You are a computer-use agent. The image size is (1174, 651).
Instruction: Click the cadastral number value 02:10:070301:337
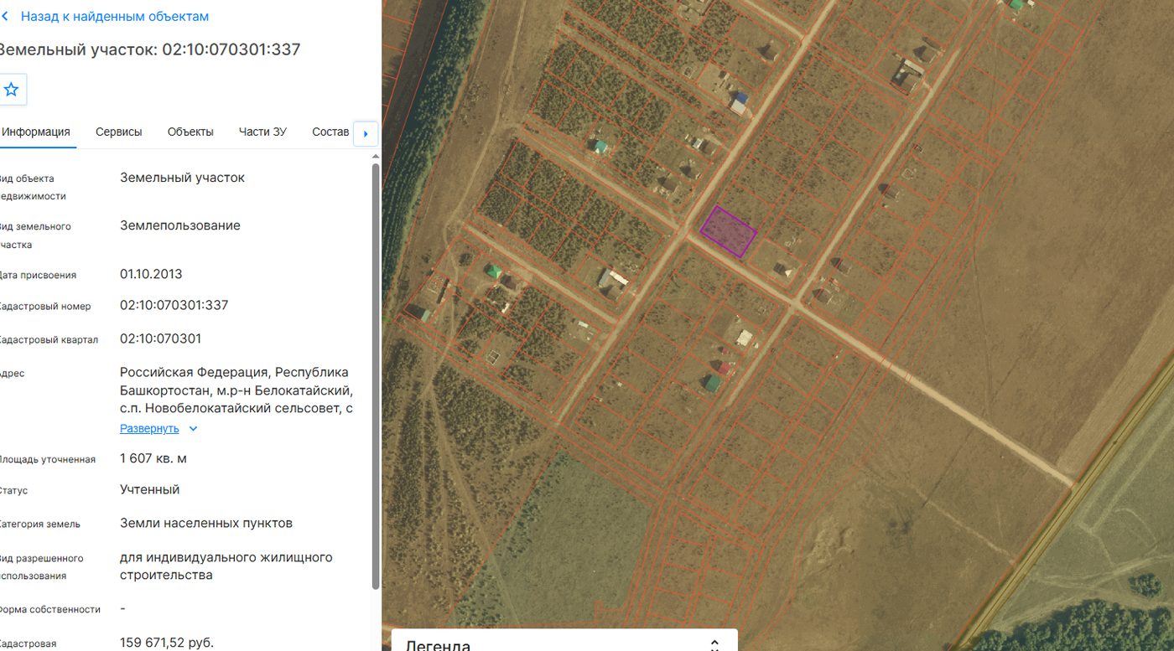174,305
